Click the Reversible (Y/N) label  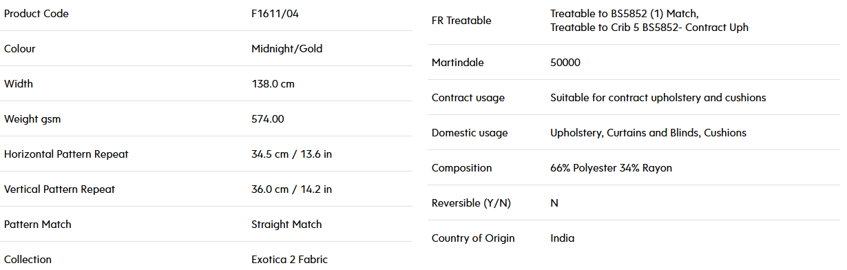click(x=471, y=203)
